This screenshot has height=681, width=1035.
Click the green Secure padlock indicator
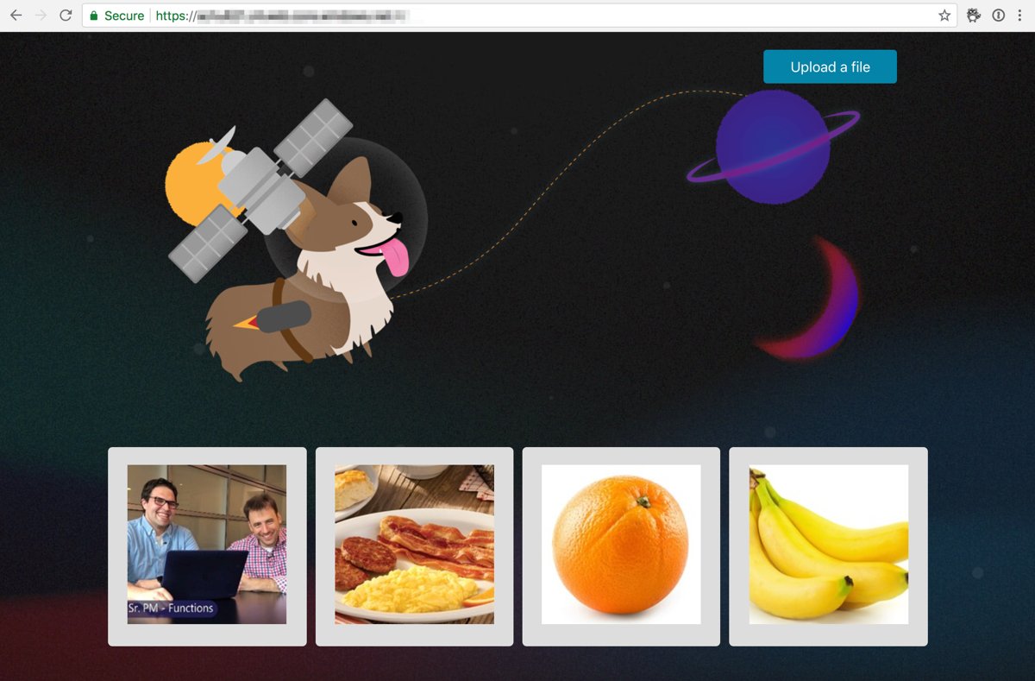pyautogui.click(x=94, y=16)
